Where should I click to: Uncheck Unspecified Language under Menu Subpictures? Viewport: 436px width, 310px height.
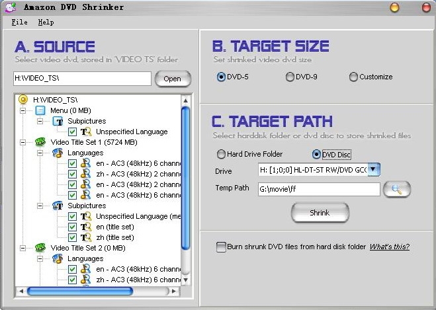click(72, 132)
